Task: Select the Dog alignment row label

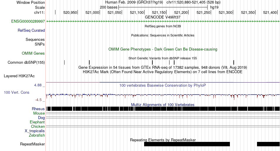Action: tap(41, 118)
